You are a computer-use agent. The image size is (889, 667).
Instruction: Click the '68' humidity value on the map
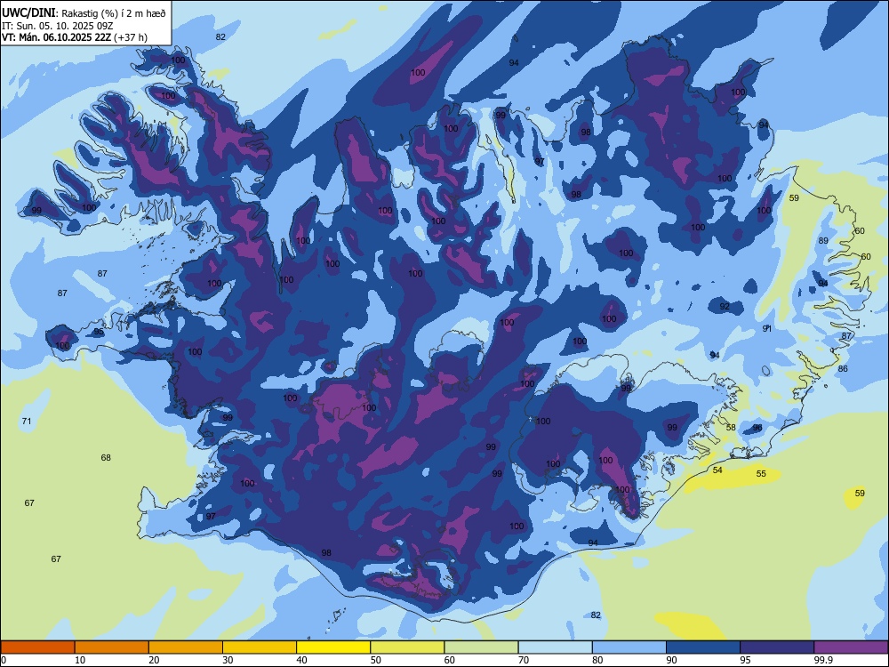pyautogui.click(x=106, y=457)
